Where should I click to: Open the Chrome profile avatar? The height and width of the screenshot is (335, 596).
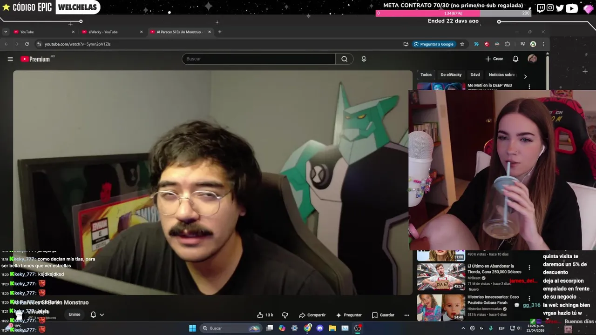pyautogui.click(x=533, y=44)
